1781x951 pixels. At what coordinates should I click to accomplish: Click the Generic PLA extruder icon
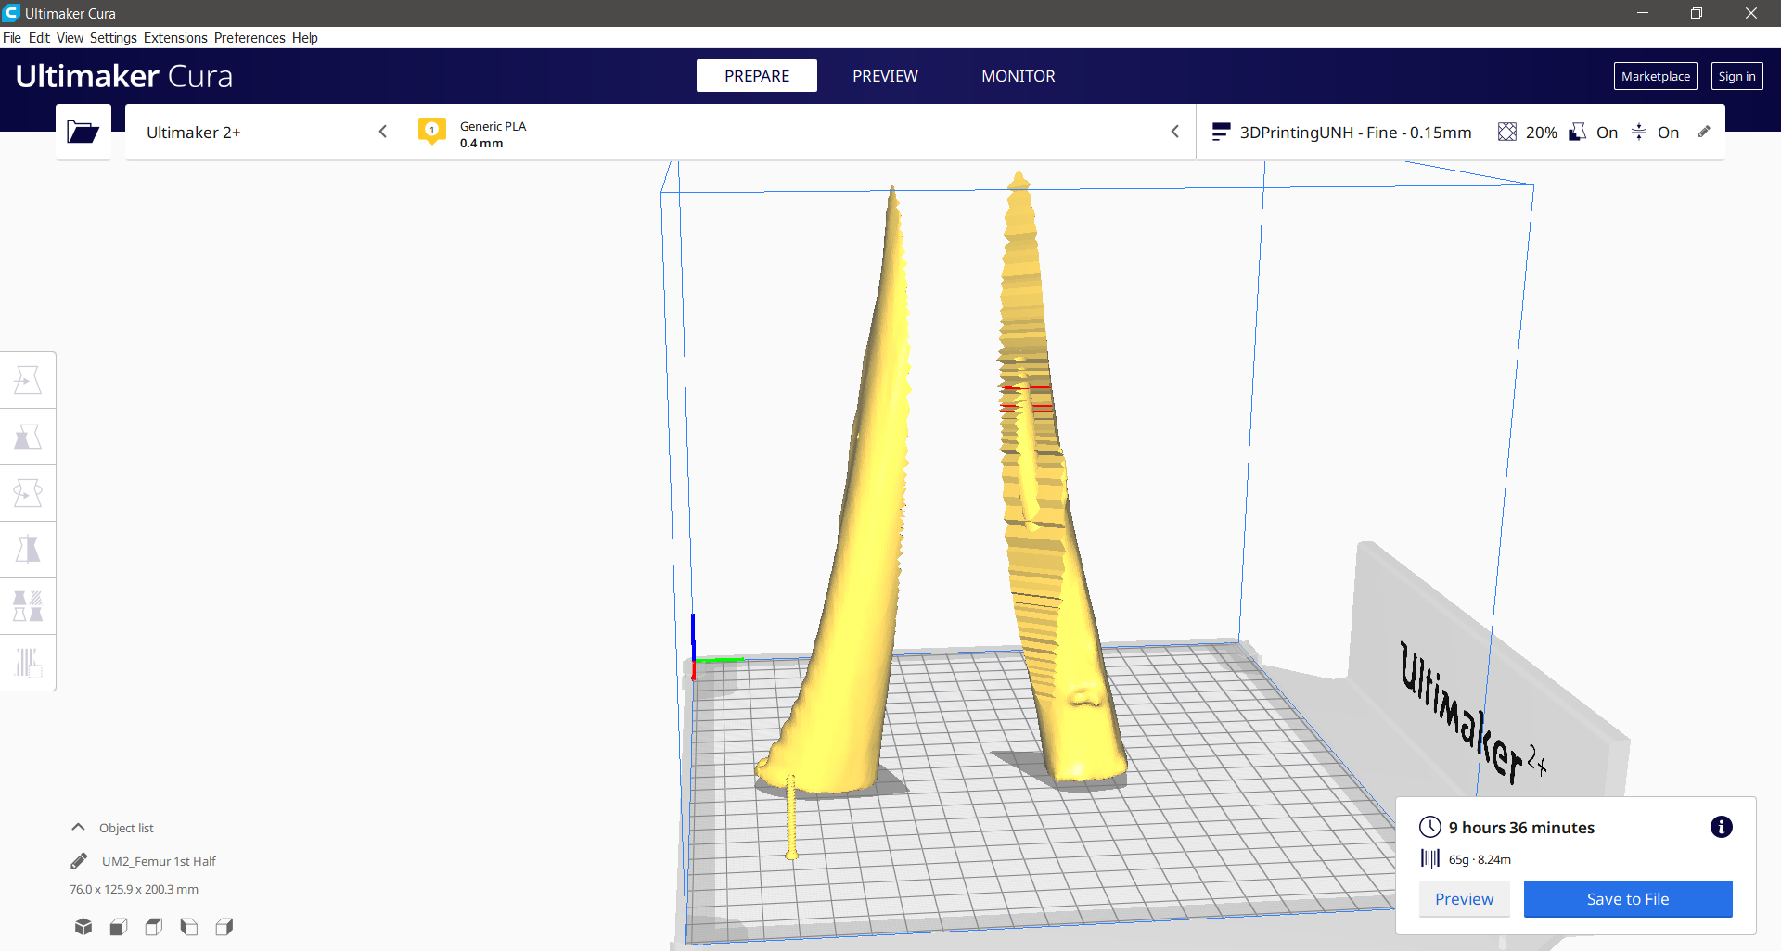[432, 131]
